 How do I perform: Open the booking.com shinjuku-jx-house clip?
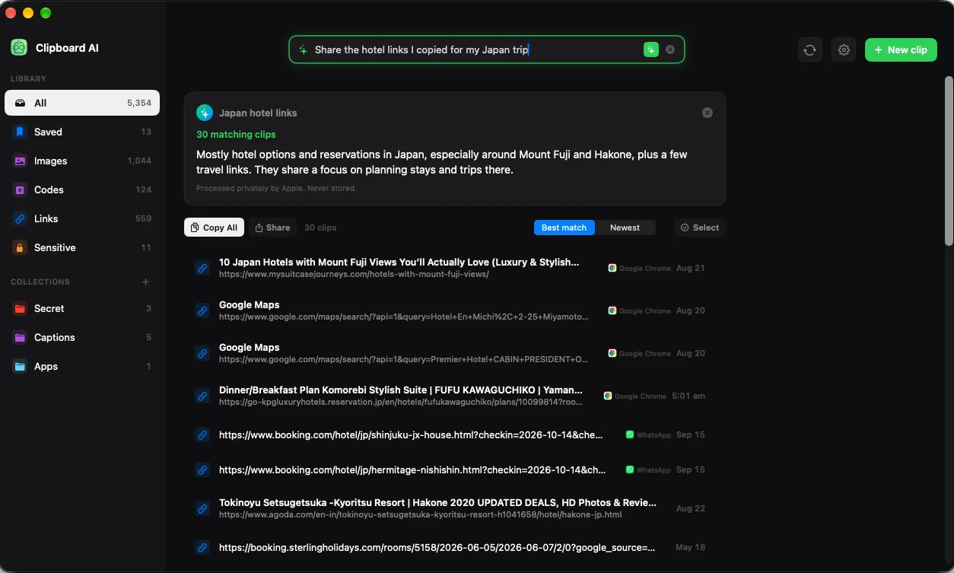point(454,435)
